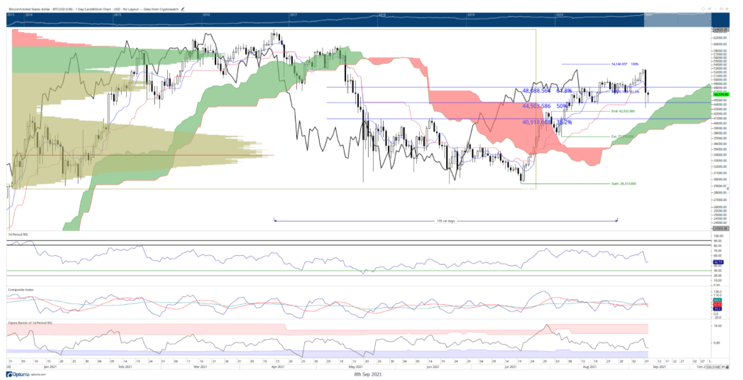Select the 48,088.564 61.8% Fibonacci label
The height and width of the screenshot is (380, 743).
pyautogui.click(x=548, y=91)
